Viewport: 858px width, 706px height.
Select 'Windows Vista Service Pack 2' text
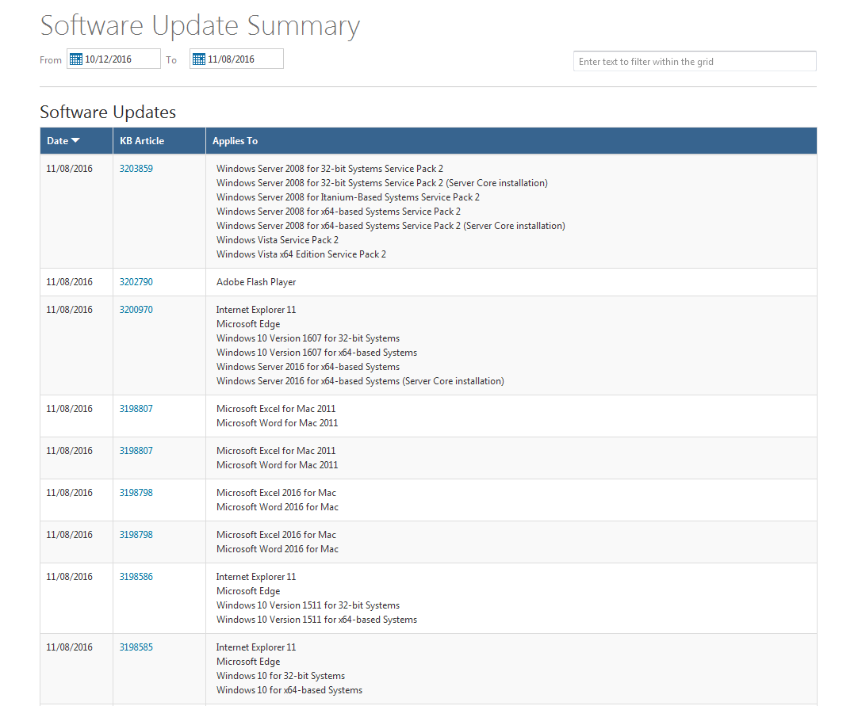[x=278, y=239]
